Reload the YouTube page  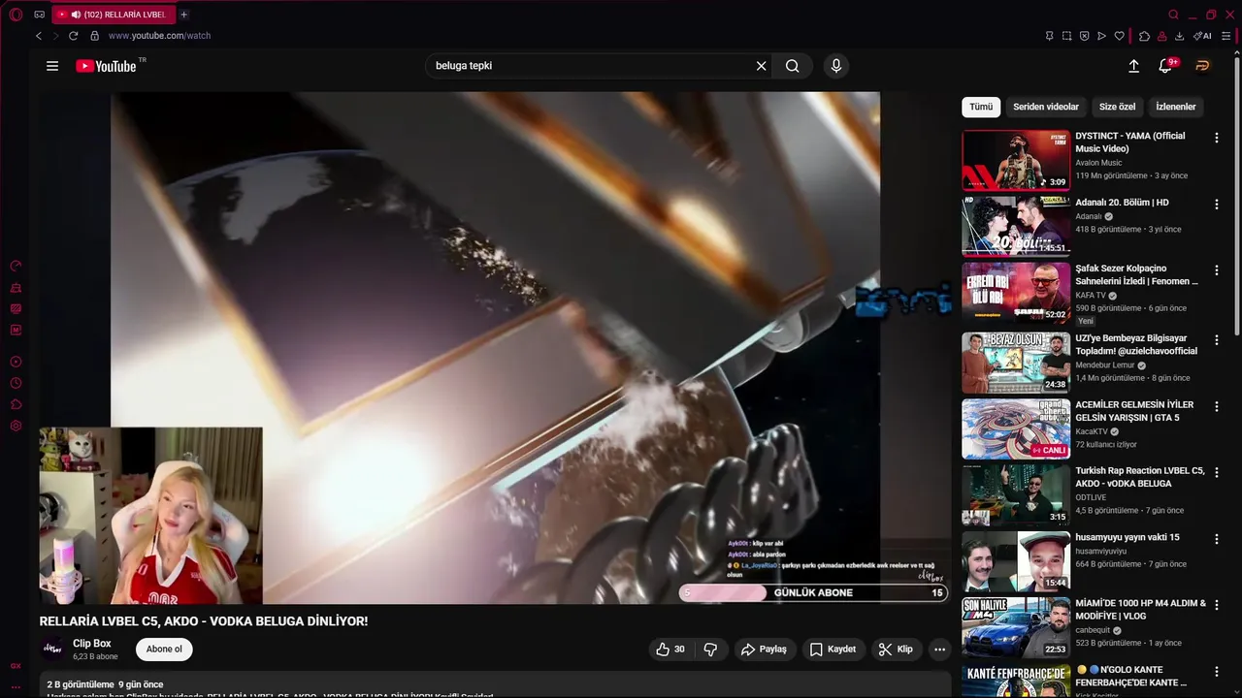[73, 36]
